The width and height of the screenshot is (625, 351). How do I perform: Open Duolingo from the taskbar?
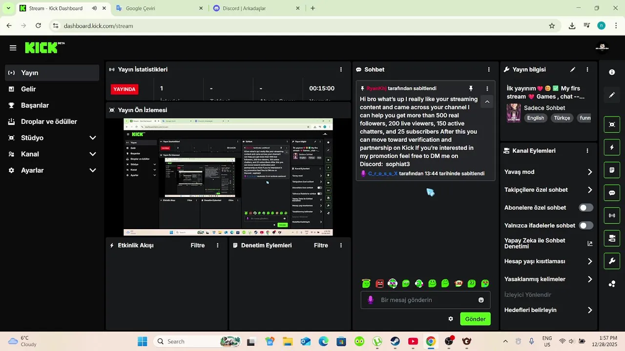click(x=359, y=341)
